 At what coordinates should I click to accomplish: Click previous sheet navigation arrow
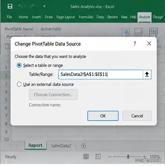pos(10,145)
